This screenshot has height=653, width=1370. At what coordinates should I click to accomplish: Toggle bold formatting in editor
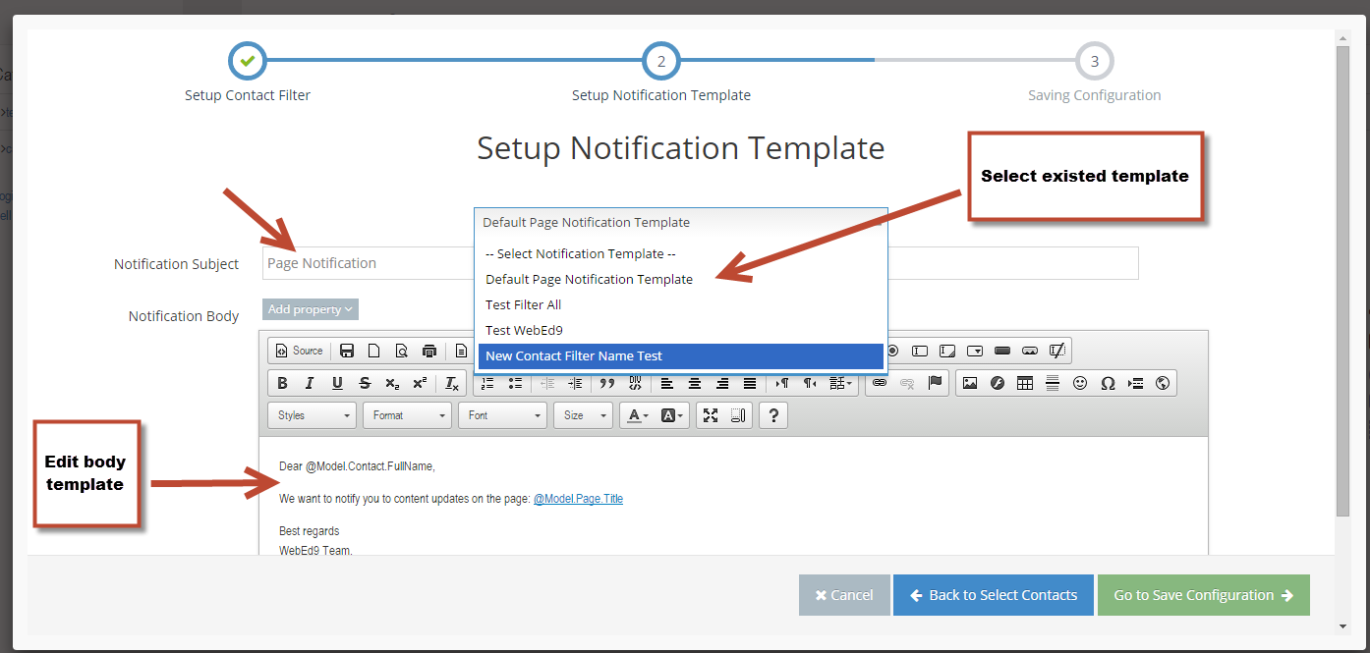(283, 383)
